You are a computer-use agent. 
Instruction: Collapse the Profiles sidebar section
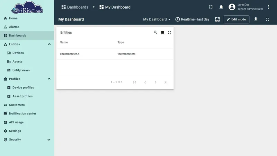pos(49,79)
